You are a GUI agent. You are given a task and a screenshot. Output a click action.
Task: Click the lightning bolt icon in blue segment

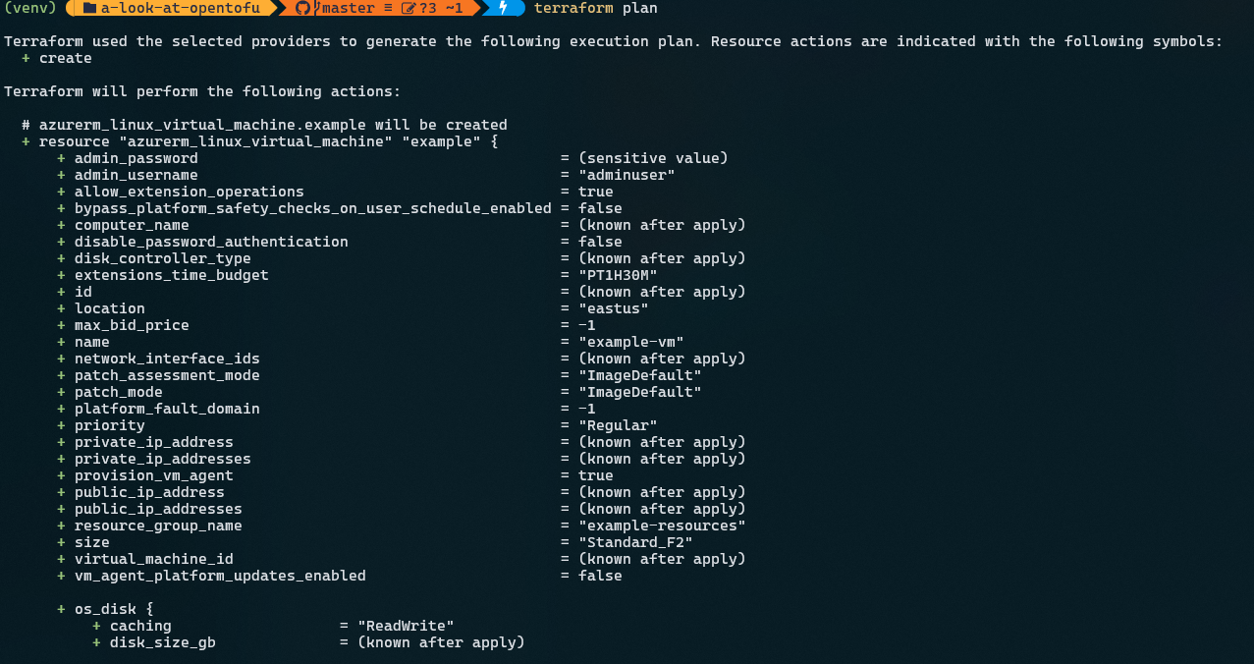504,9
